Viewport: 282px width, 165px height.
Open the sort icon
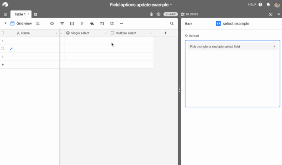point(82,23)
